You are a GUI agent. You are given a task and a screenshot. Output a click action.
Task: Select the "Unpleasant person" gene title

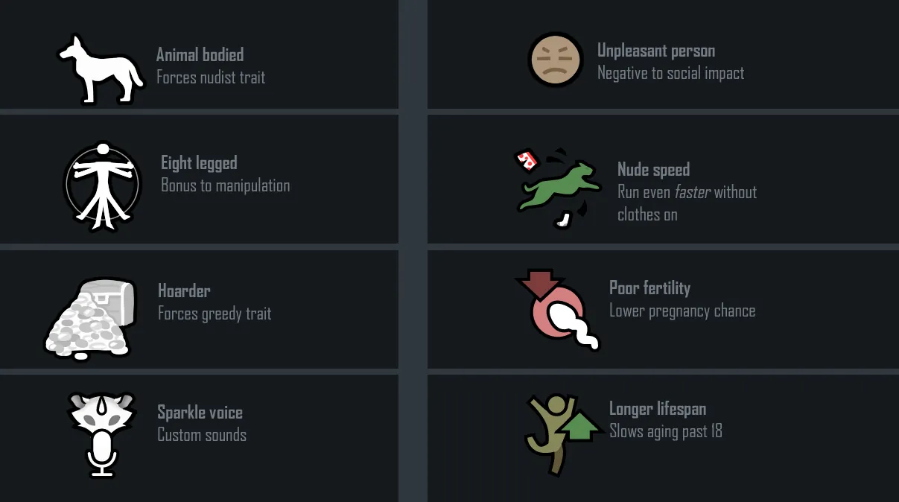coord(656,51)
